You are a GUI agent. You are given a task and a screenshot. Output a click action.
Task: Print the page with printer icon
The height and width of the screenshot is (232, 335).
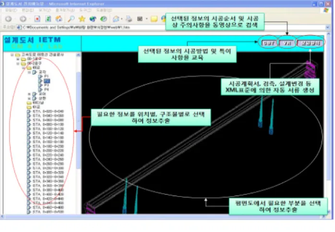(129, 19)
